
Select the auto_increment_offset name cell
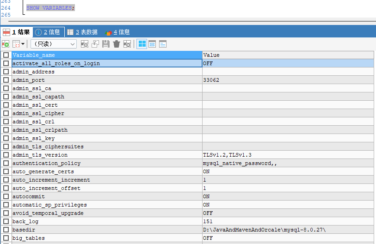click(107, 188)
